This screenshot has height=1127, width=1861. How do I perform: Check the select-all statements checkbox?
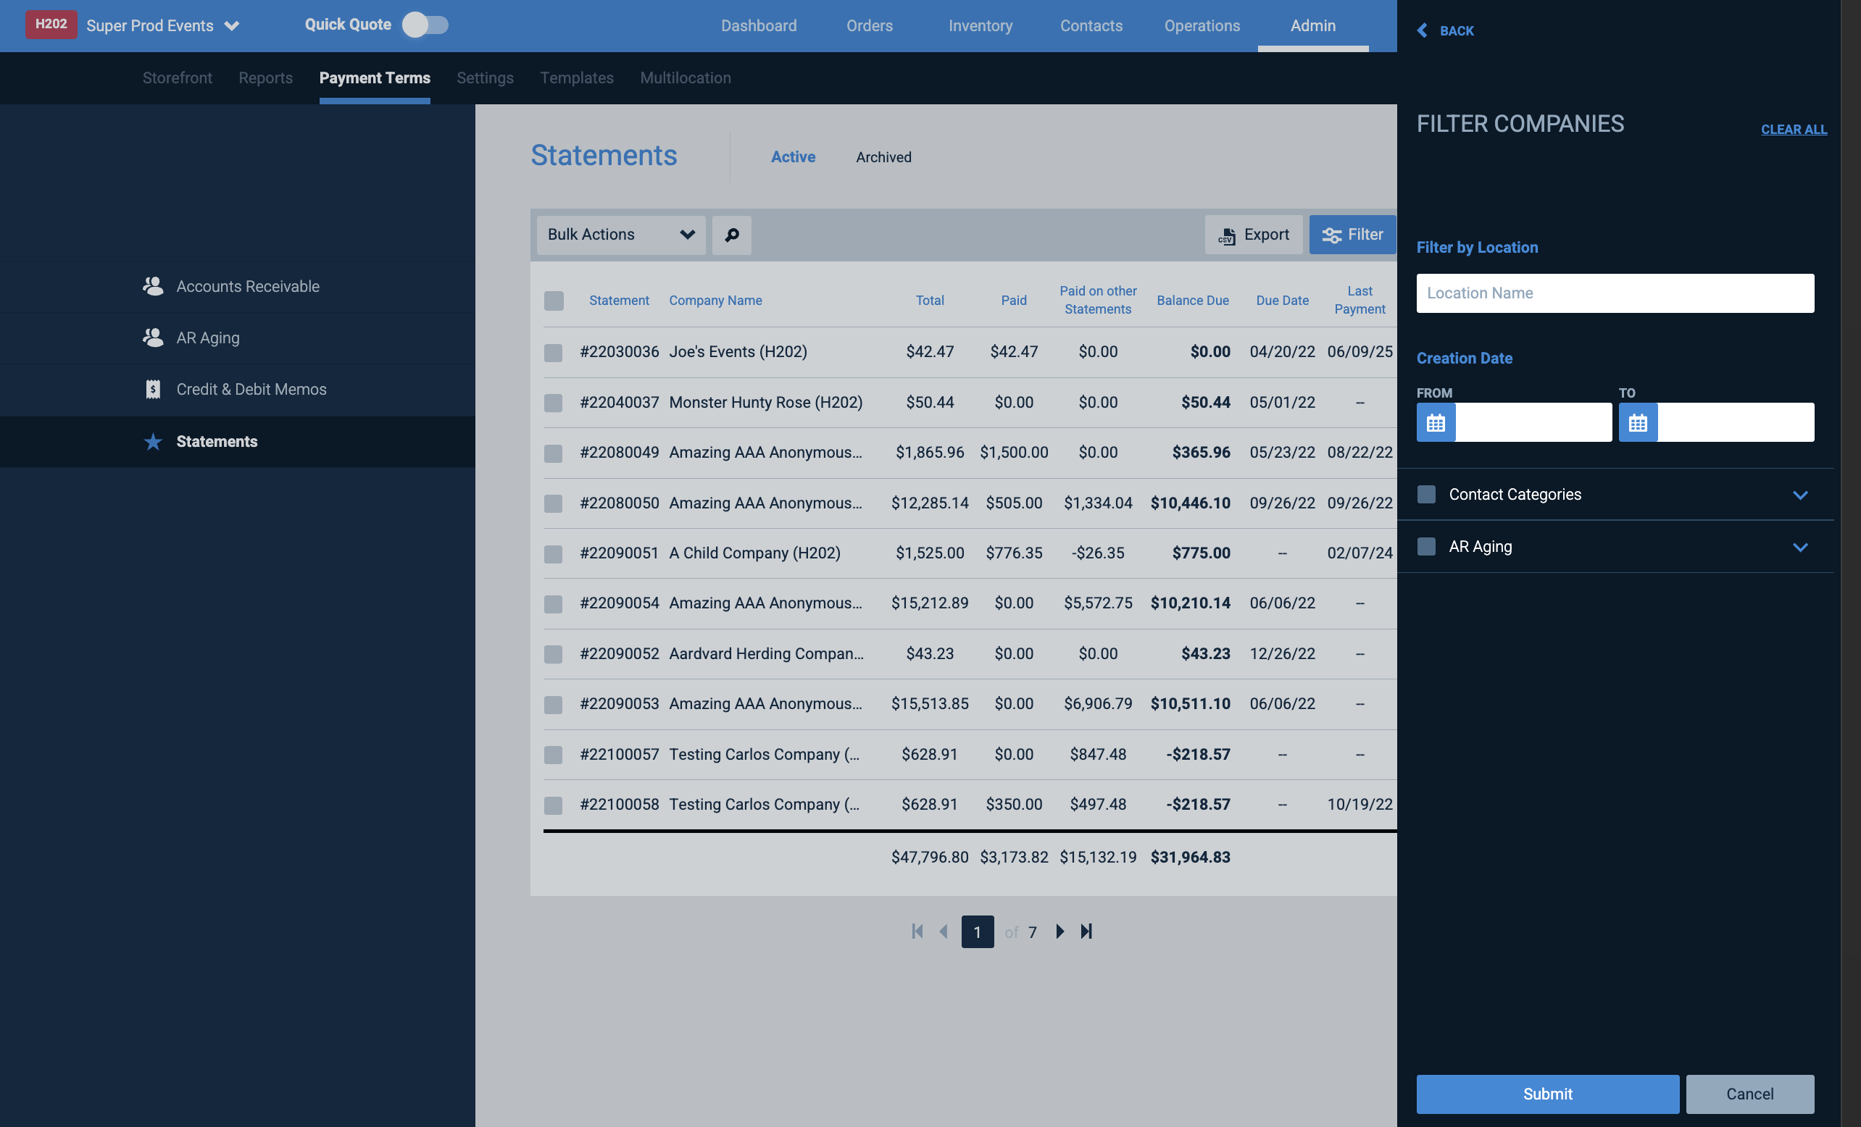[x=554, y=301]
